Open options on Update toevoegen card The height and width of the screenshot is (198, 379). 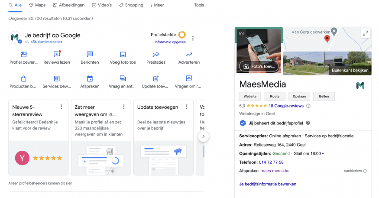186,107
